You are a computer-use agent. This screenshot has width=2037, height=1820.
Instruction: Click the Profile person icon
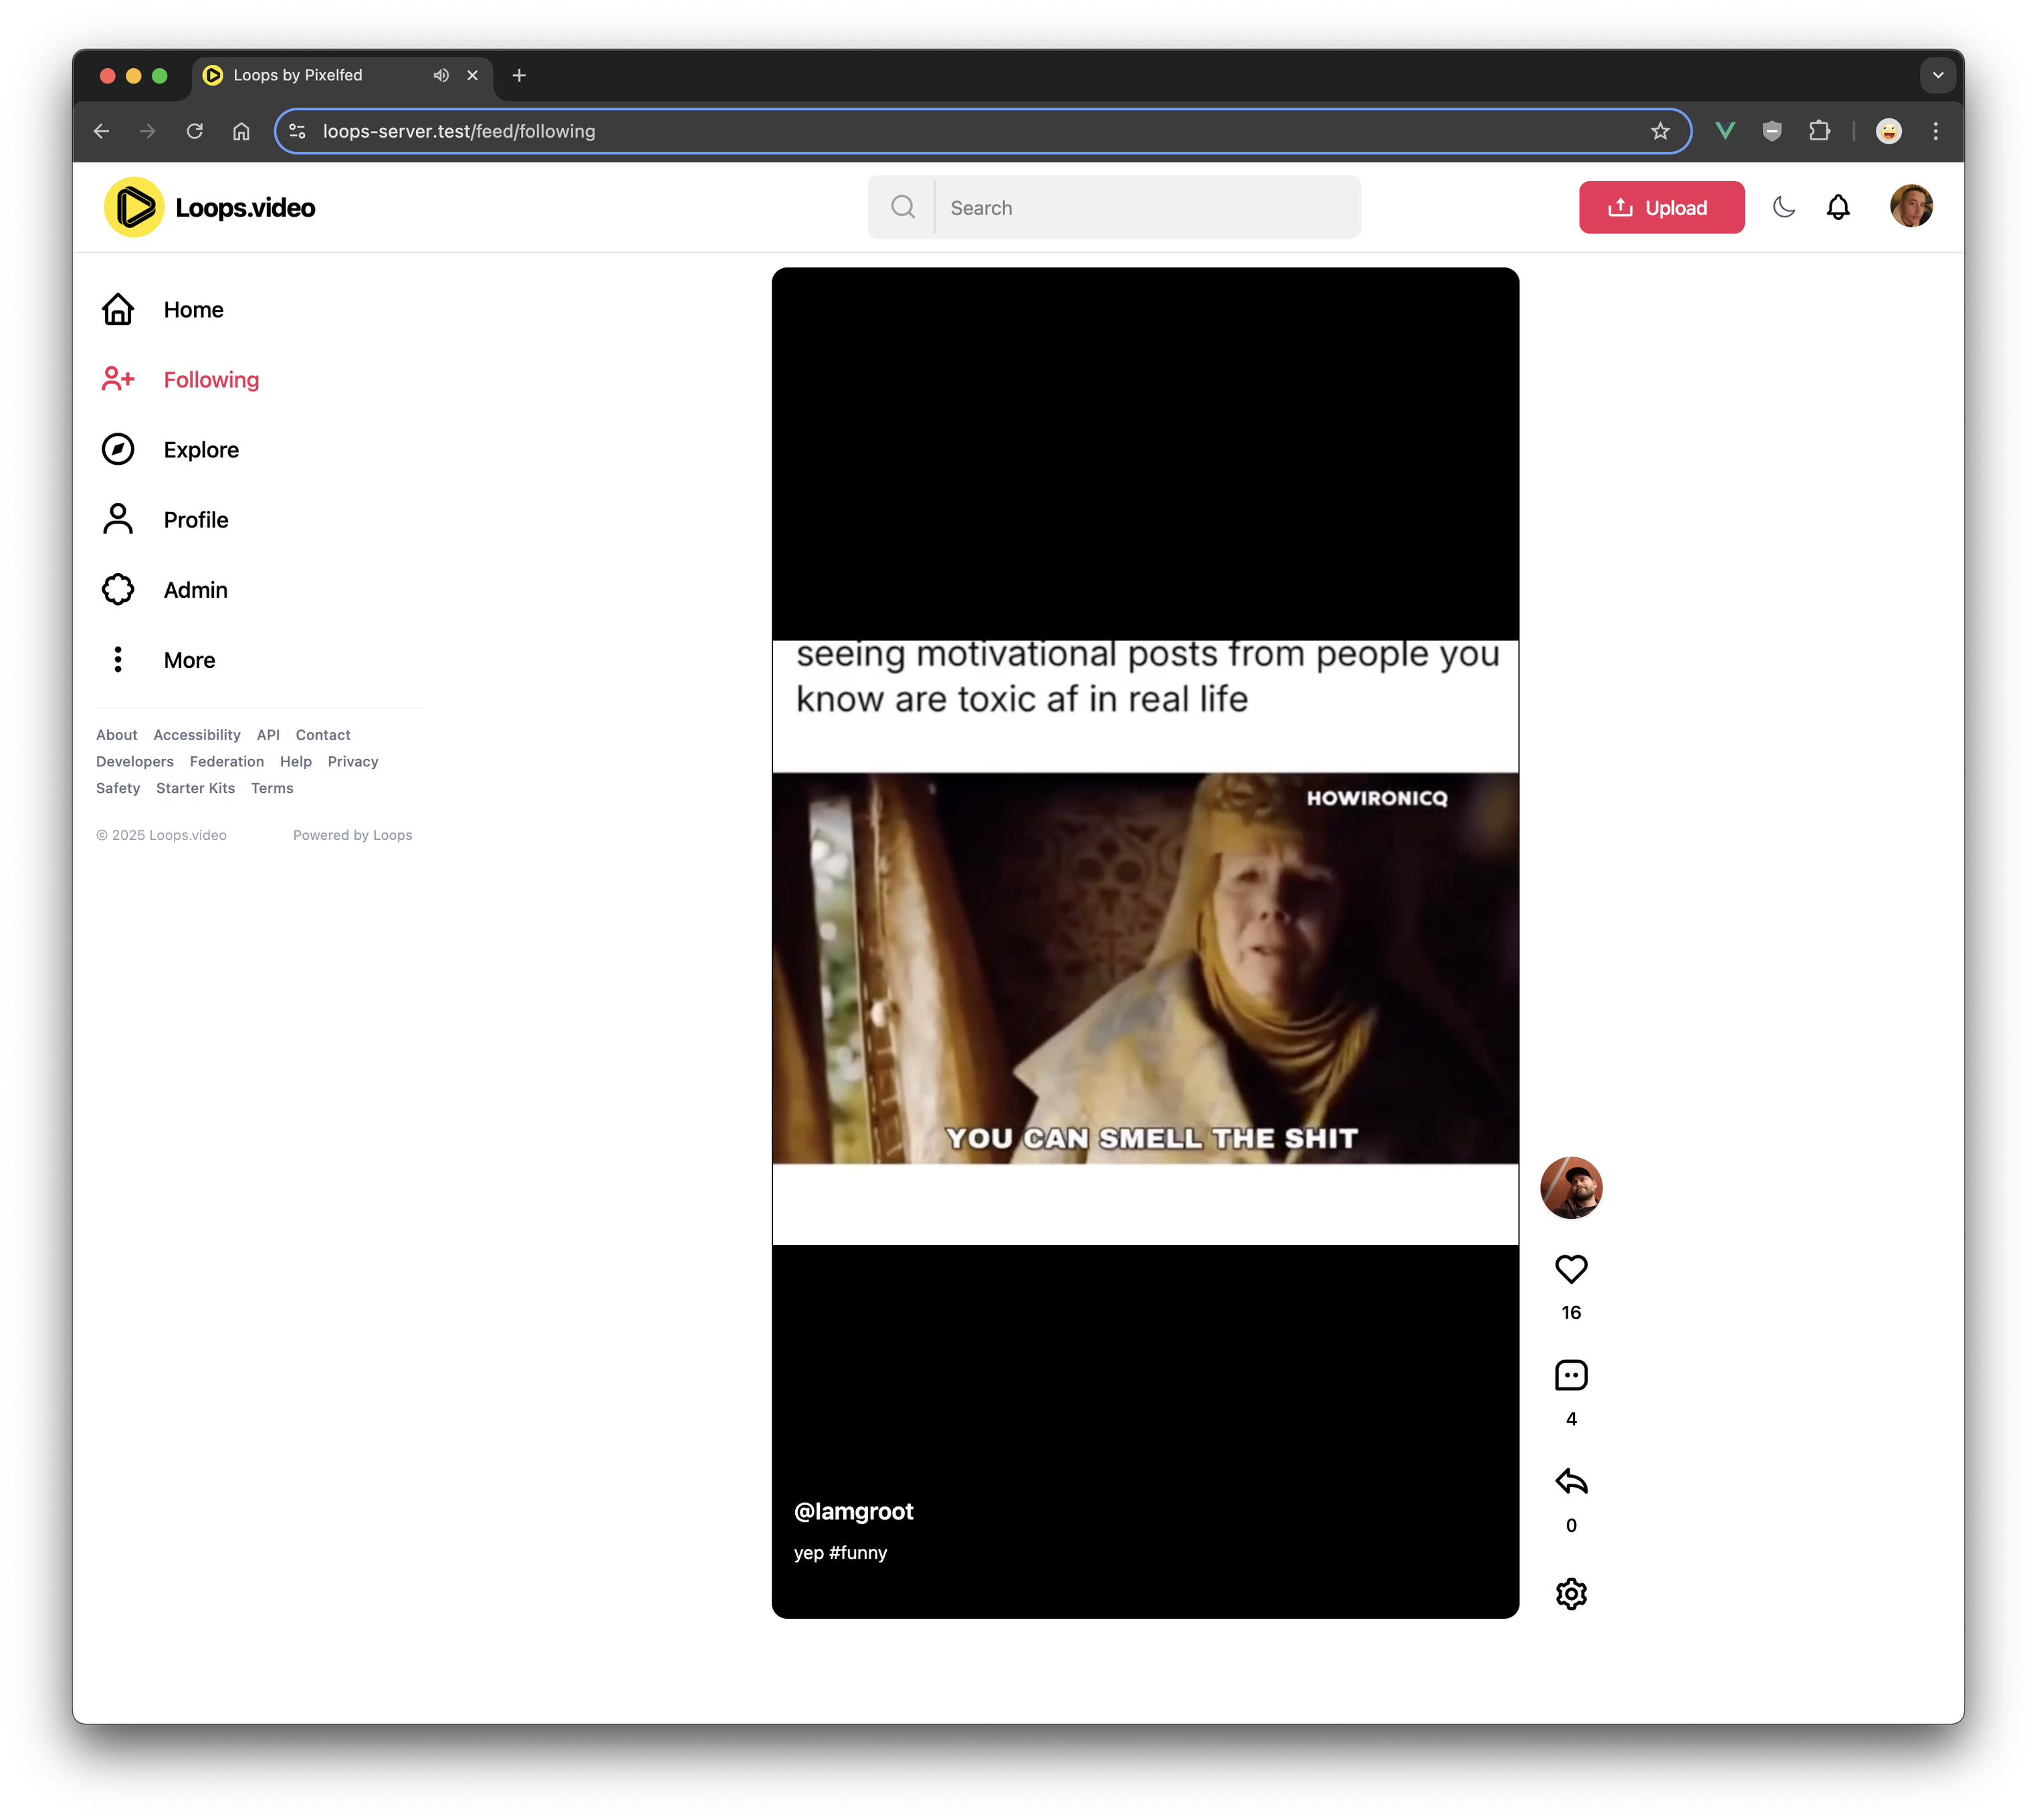click(118, 519)
